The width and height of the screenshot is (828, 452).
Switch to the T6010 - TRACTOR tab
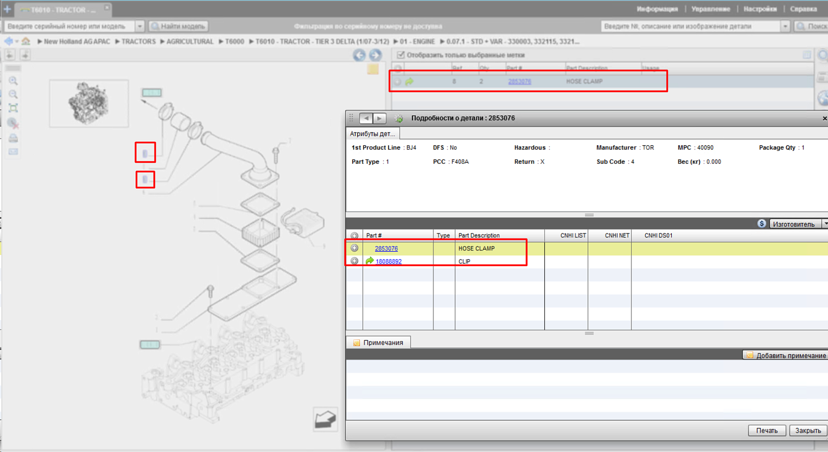pos(62,9)
